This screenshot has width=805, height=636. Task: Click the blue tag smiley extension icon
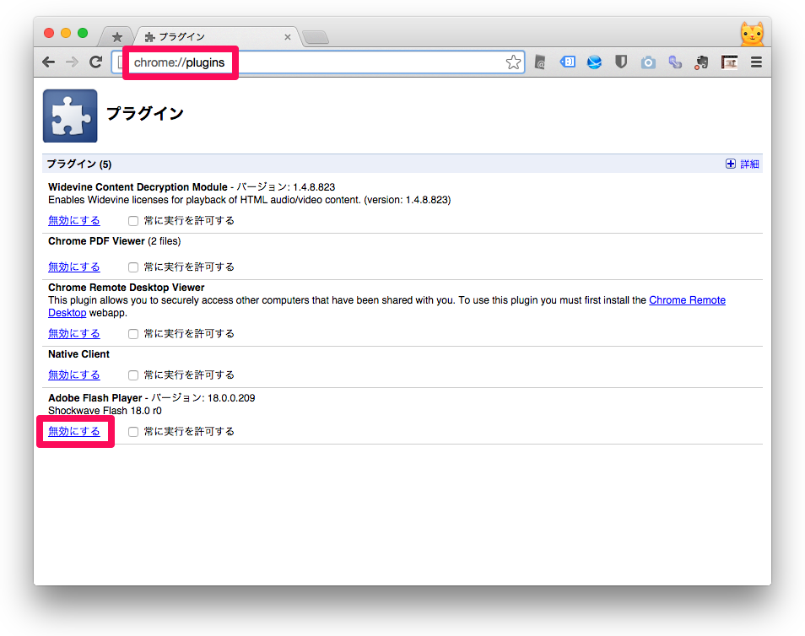click(x=568, y=62)
